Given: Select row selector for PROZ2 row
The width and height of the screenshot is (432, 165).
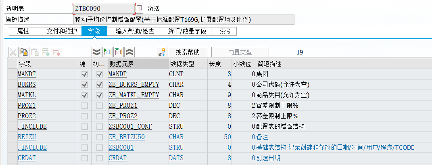Looking at the screenshot, I should (13, 116).
